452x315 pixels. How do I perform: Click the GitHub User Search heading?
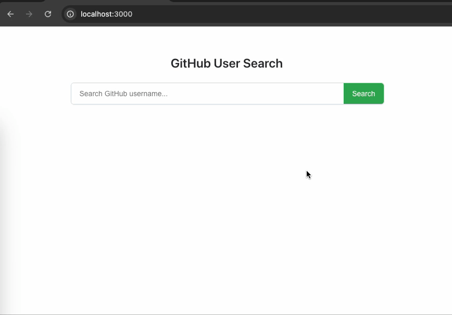[227, 63]
